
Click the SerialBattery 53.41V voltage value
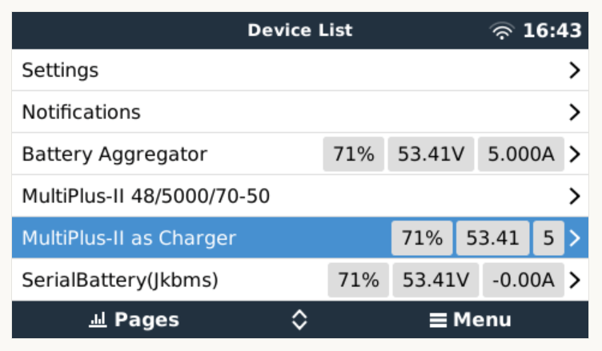[x=435, y=280]
